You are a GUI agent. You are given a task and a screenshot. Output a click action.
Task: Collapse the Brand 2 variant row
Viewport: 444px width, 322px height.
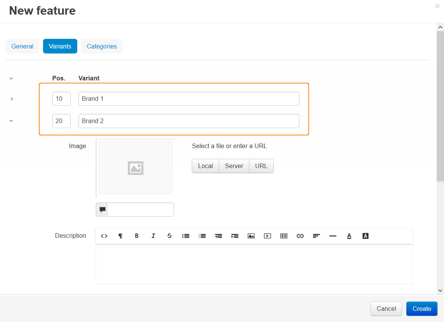pos(11,121)
